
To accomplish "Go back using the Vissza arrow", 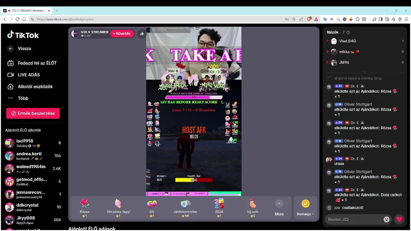I will click(11, 49).
